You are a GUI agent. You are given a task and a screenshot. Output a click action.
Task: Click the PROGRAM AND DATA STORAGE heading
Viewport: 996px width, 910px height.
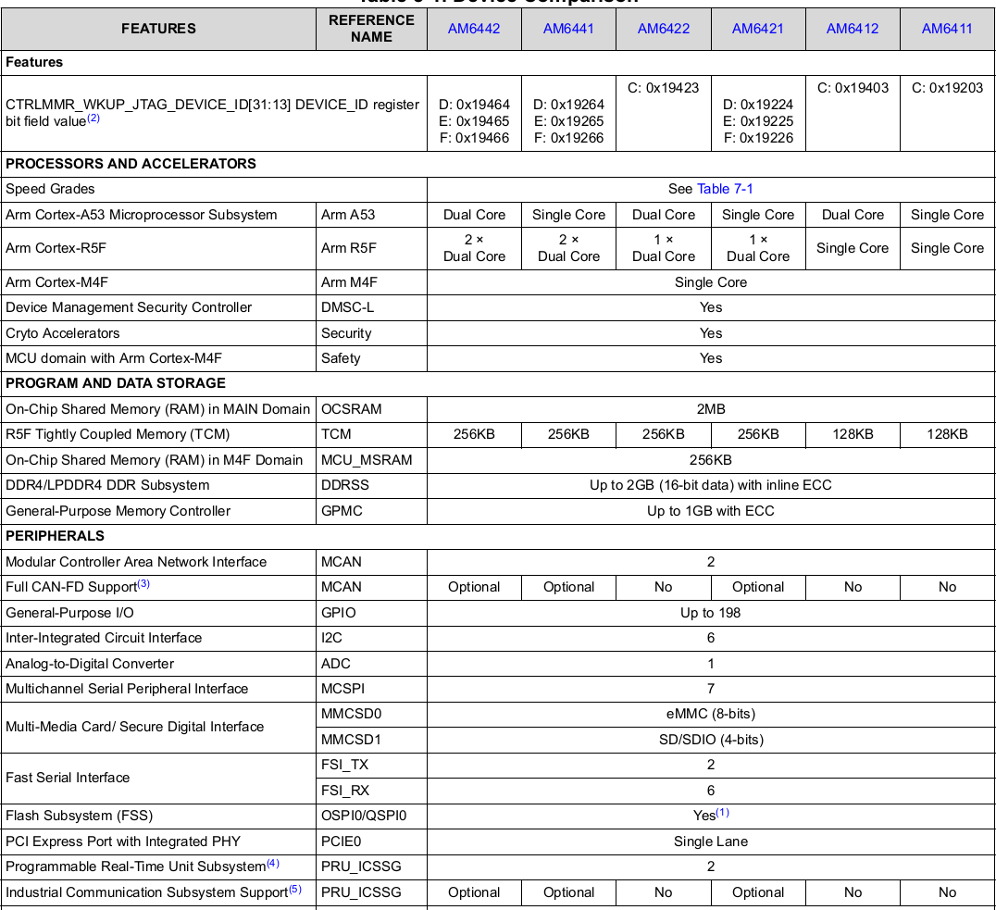click(116, 383)
